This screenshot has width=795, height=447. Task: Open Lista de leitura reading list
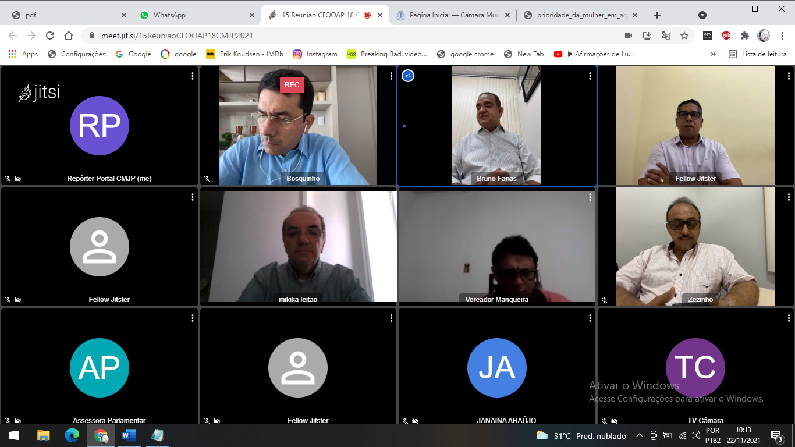point(758,54)
